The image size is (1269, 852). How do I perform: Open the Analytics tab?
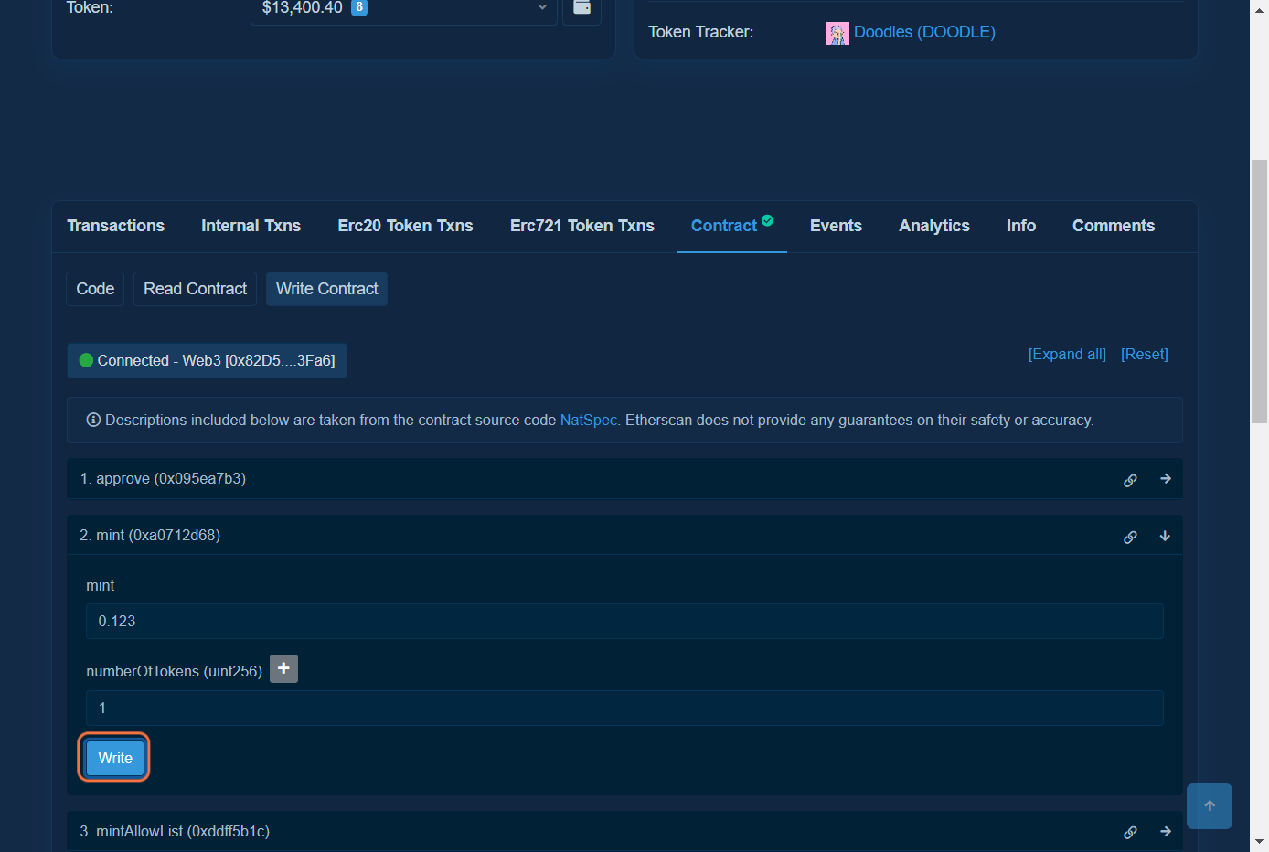point(933,226)
